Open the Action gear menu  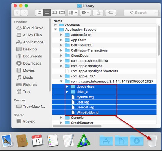85,13
